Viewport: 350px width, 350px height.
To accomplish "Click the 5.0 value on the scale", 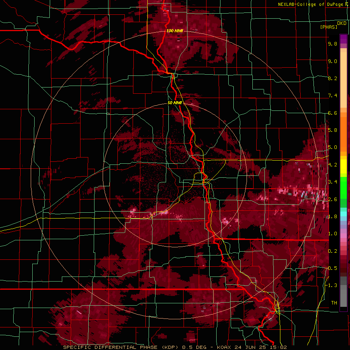I will (332, 147).
